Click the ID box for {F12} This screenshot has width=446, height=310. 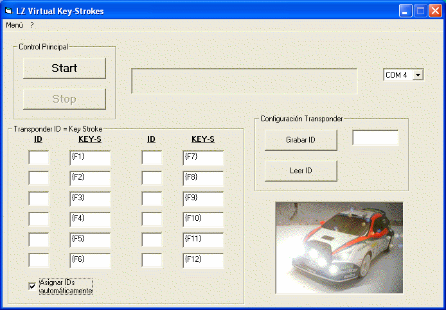tap(152, 261)
